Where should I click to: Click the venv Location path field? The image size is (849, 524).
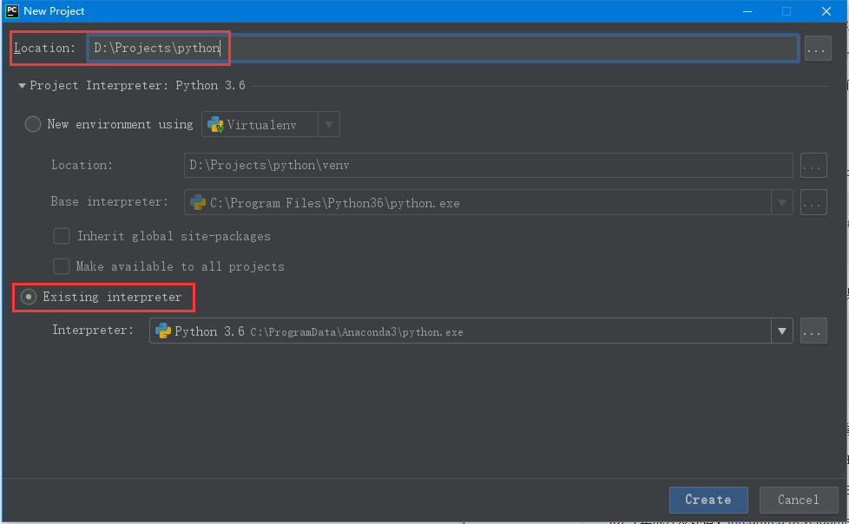pos(486,165)
